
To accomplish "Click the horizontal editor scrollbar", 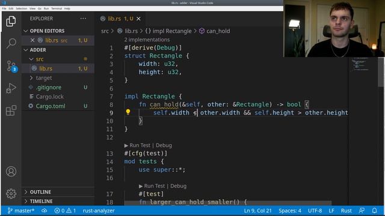I will pyautogui.click(x=227, y=203).
